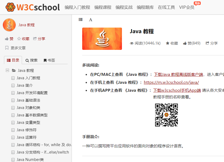
Task: Click the document icon beside Java 基础语法
Action: click(x=13, y=100)
